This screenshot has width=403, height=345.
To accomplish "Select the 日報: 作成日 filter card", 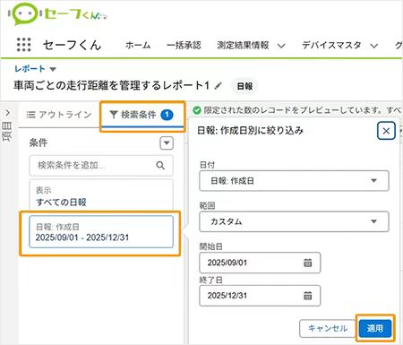I will point(101,232).
